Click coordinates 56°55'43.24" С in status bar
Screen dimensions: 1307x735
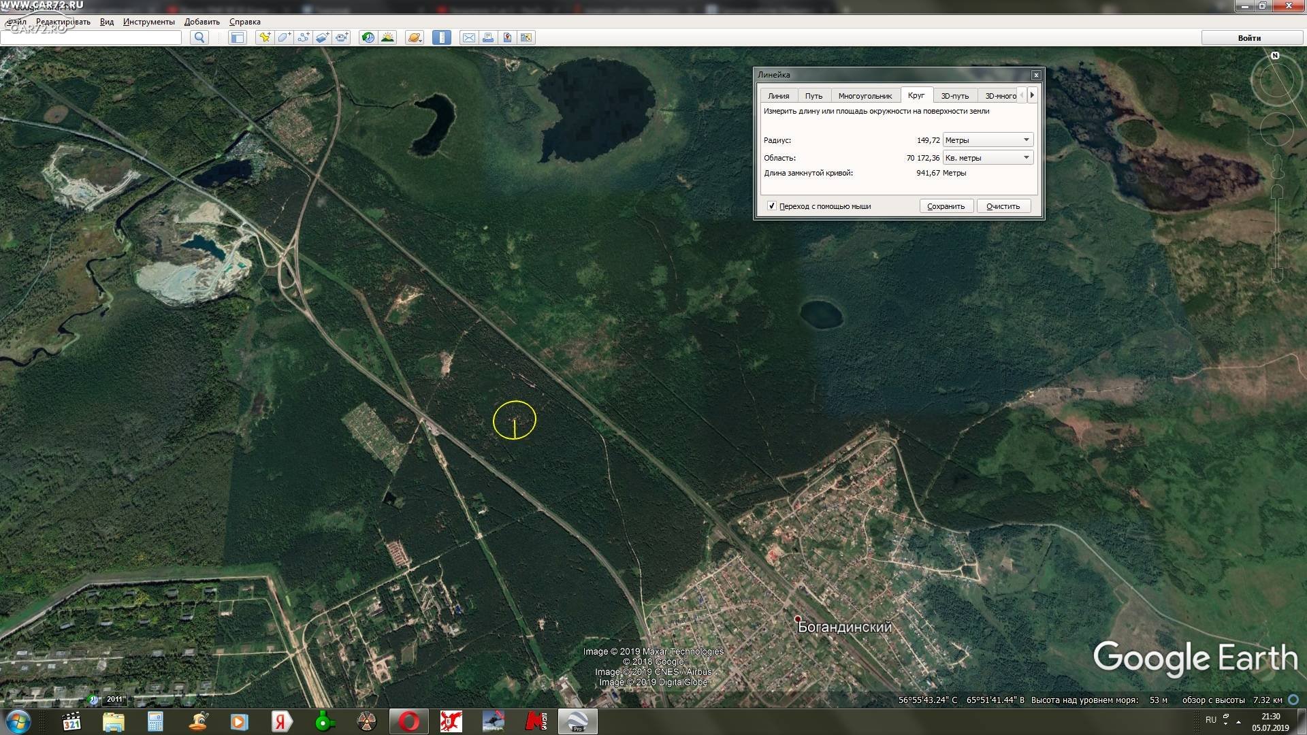[927, 700]
